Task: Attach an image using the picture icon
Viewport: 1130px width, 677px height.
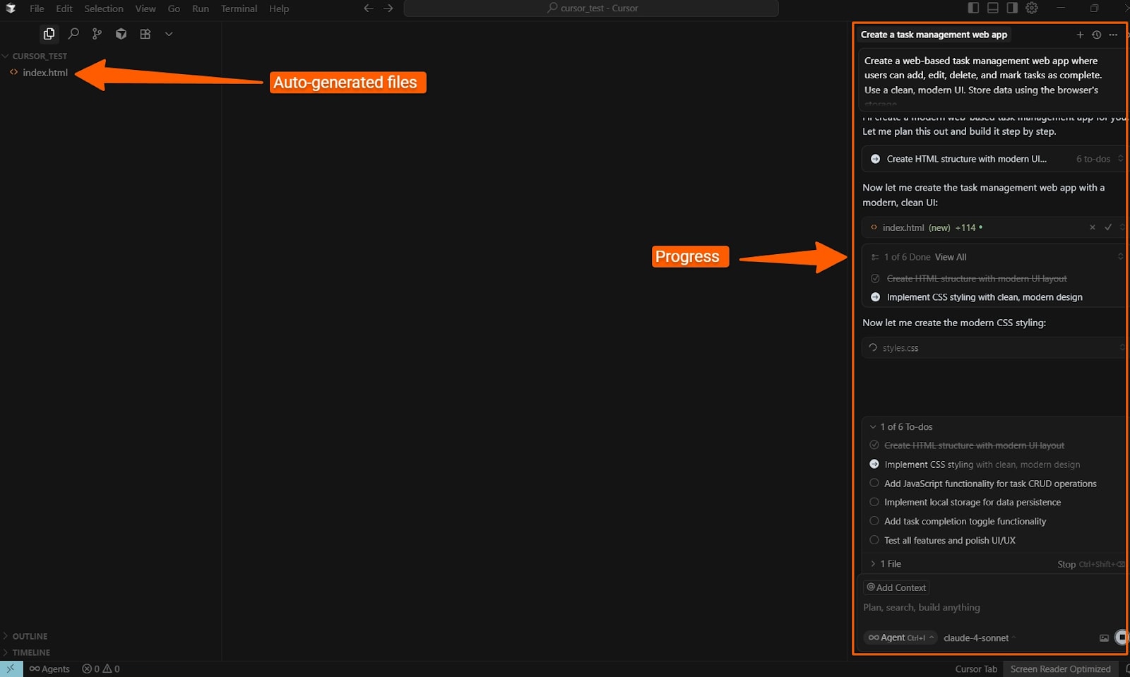Action: click(x=1104, y=638)
